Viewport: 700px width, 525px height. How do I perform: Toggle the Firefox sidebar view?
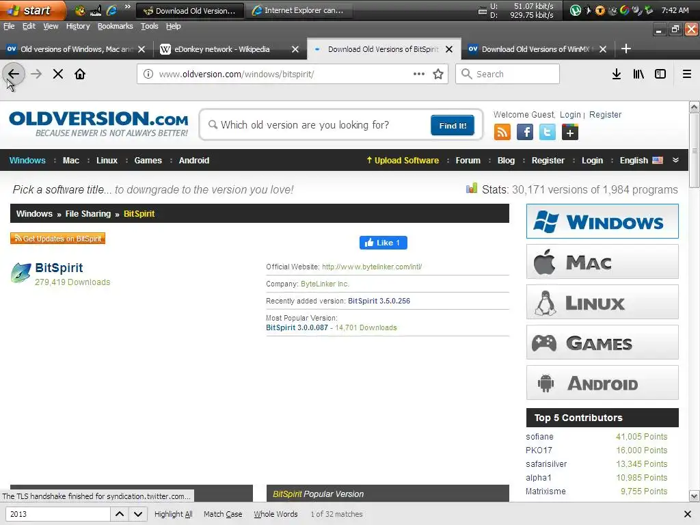(x=660, y=74)
